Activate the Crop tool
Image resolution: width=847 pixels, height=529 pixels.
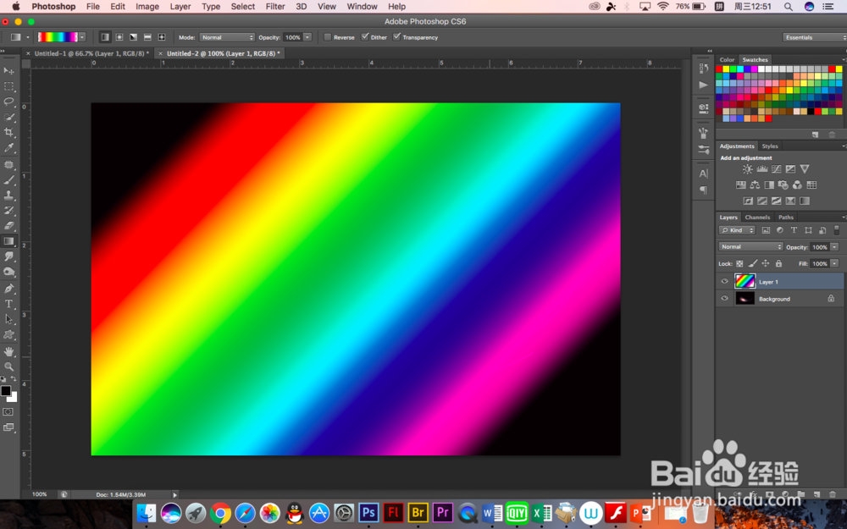click(9, 132)
